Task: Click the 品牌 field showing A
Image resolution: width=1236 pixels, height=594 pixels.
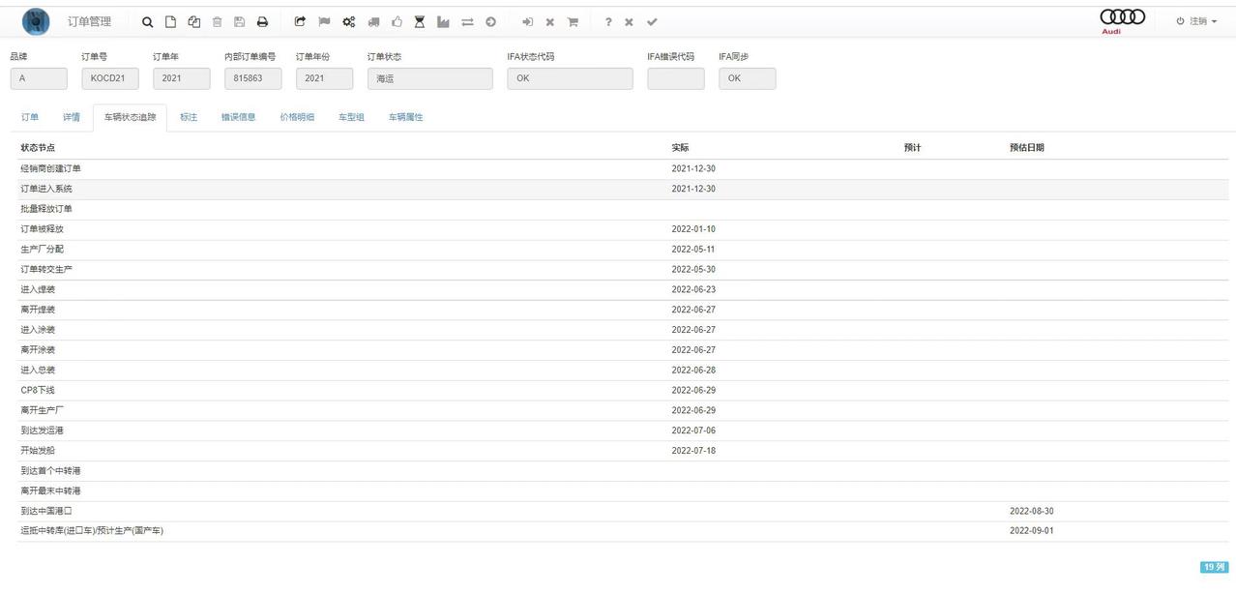Action: tap(39, 78)
